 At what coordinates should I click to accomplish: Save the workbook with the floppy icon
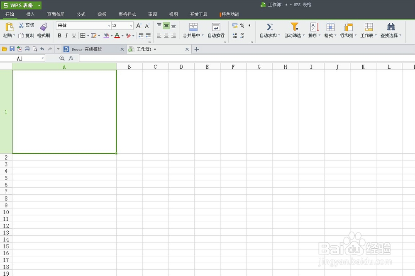pos(12,49)
